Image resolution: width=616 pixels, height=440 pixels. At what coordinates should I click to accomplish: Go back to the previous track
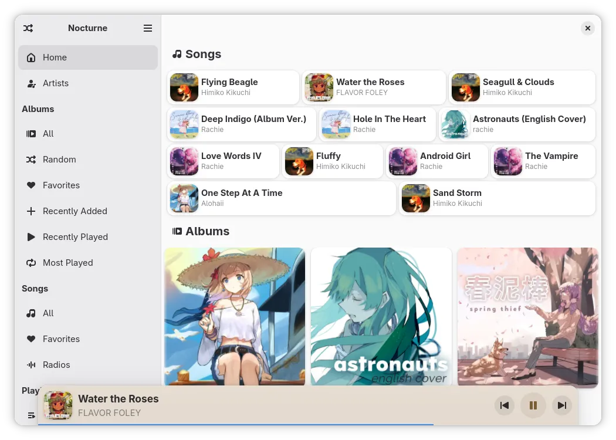504,405
